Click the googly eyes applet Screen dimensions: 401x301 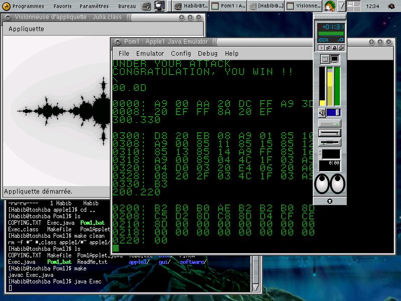pos(330,184)
